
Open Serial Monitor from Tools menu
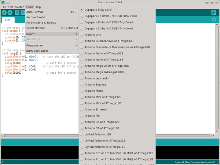coord(52,28)
